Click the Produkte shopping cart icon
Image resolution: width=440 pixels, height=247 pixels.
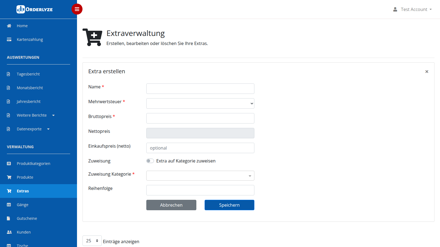pyautogui.click(x=9, y=177)
